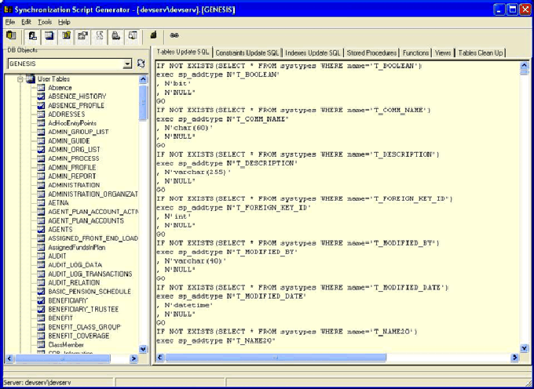534x389 pixels.
Task: Open the File menu
Action: pos(10,22)
